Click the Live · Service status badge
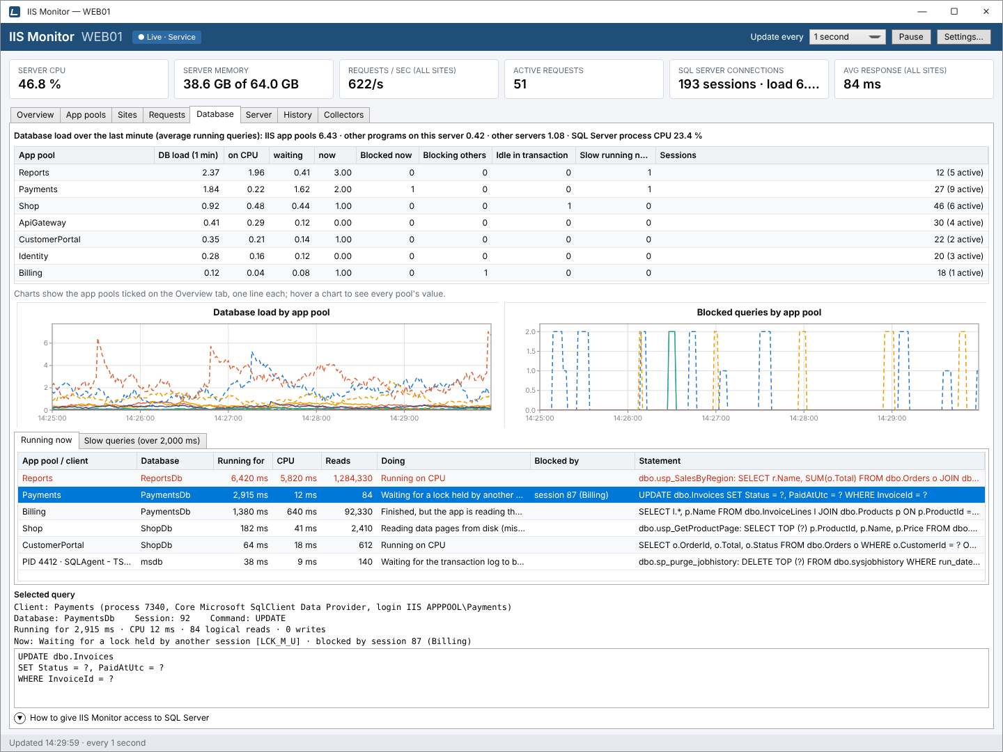Viewport: 1003px width, 752px height. pyautogui.click(x=166, y=37)
